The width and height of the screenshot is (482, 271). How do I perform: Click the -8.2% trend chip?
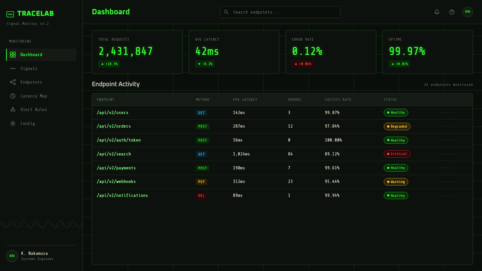205,64
